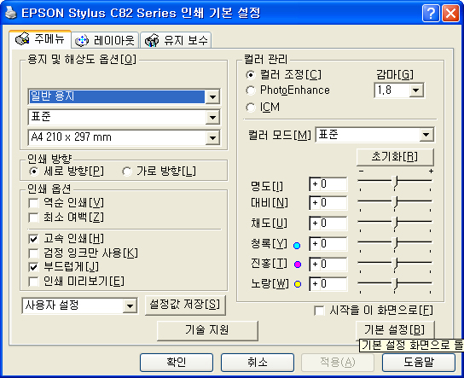Click the 명도 value input field

(328, 184)
